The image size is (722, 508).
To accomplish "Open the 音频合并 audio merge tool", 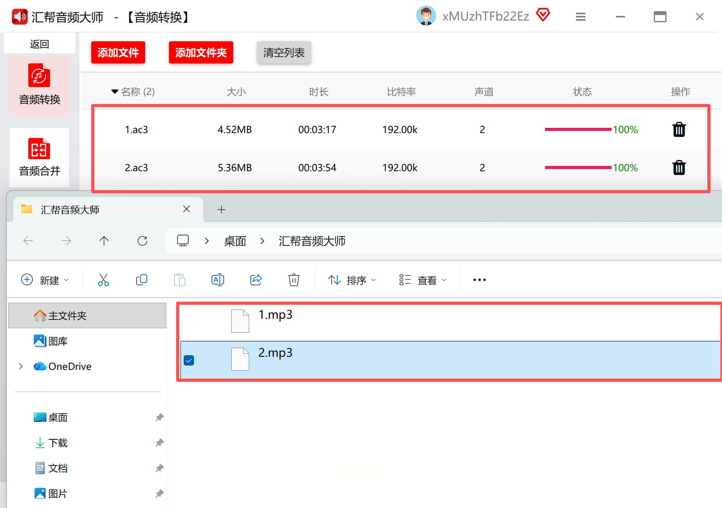I will click(39, 158).
